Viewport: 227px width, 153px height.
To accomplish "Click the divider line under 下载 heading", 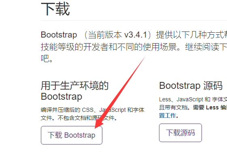I will 134,20.
